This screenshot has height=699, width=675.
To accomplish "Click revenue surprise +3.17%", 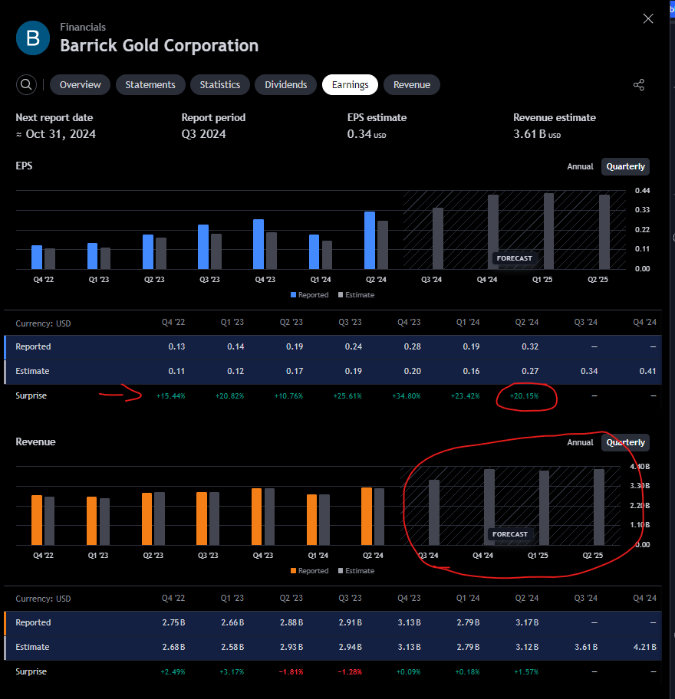I will (232, 672).
